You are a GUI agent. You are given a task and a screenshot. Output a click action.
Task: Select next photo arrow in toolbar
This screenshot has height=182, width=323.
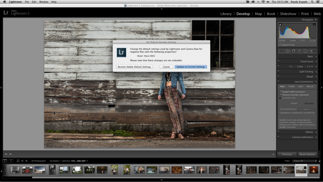[10, 154]
